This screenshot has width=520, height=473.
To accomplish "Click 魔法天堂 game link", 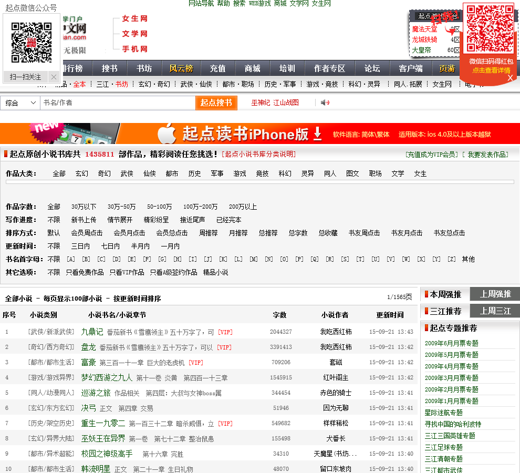I will 424,29.
